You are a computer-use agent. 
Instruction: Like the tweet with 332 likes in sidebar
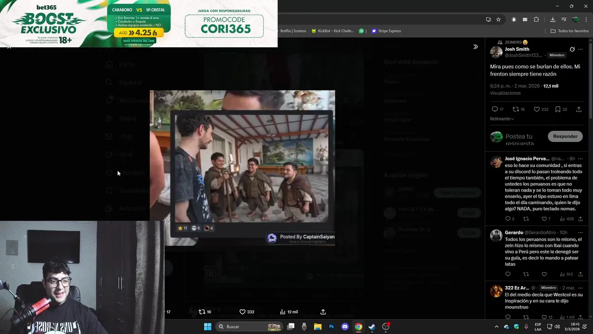(541, 109)
